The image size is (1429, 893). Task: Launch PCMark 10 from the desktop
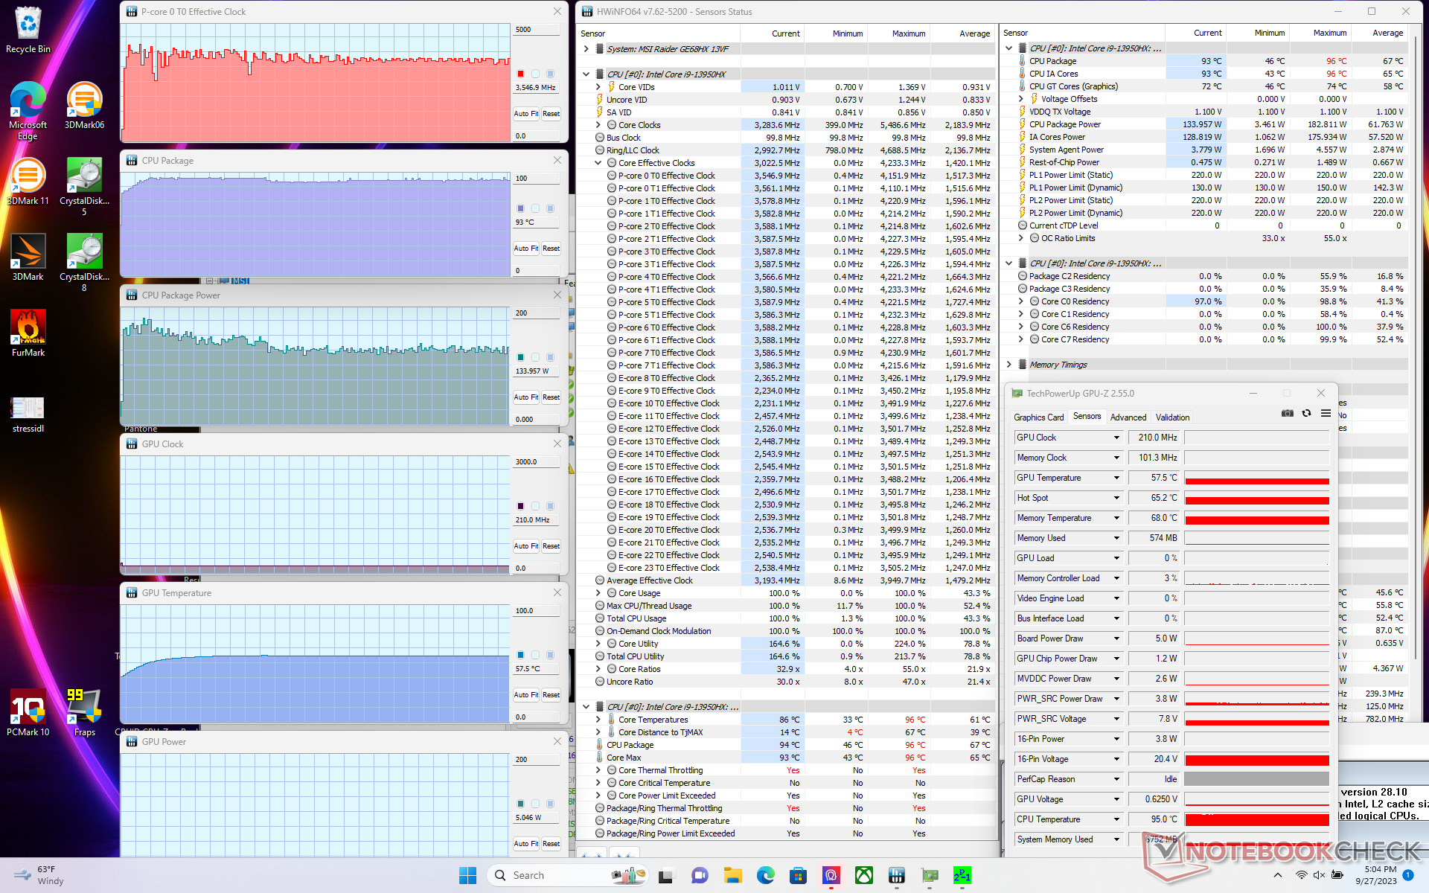tap(28, 713)
